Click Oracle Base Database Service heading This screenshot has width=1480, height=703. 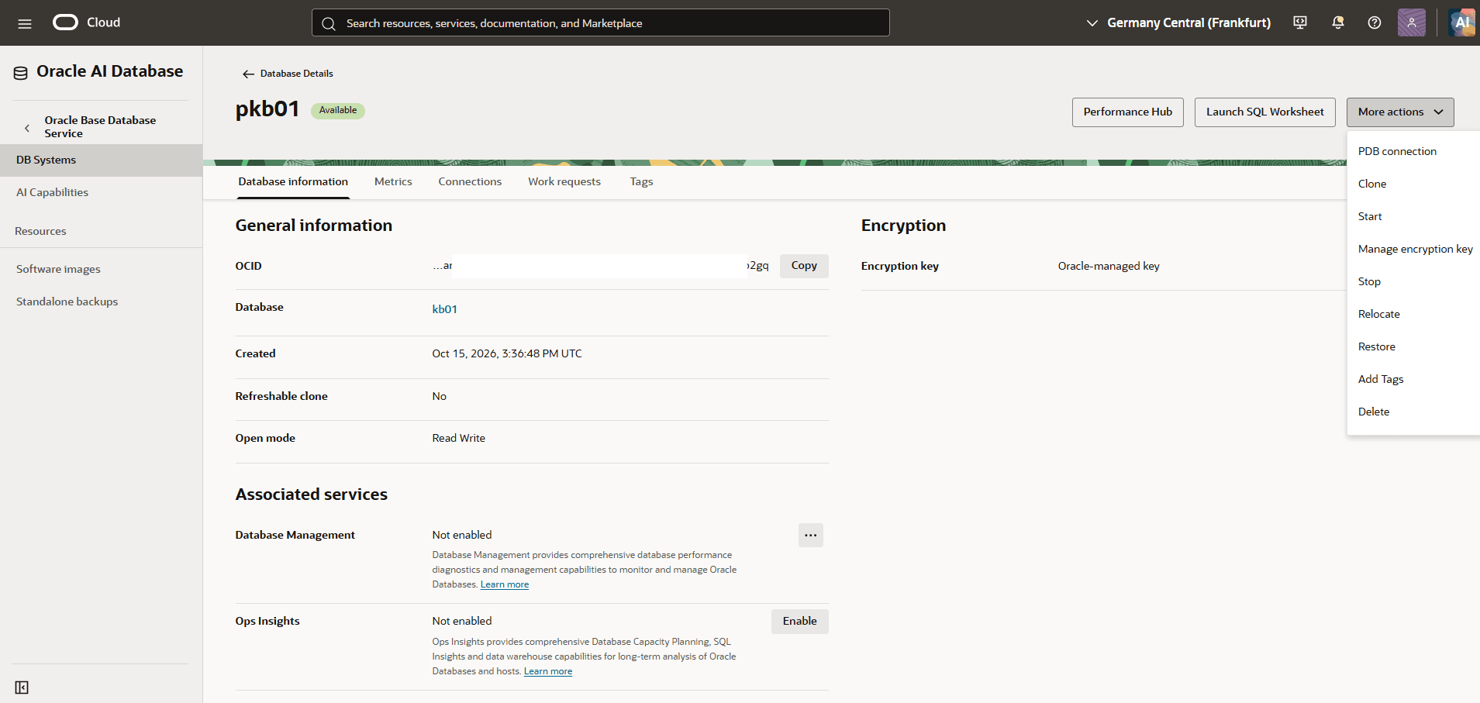tap(100, 127)
